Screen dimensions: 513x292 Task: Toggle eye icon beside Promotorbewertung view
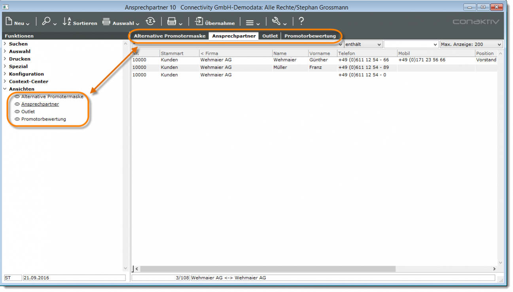17,119
